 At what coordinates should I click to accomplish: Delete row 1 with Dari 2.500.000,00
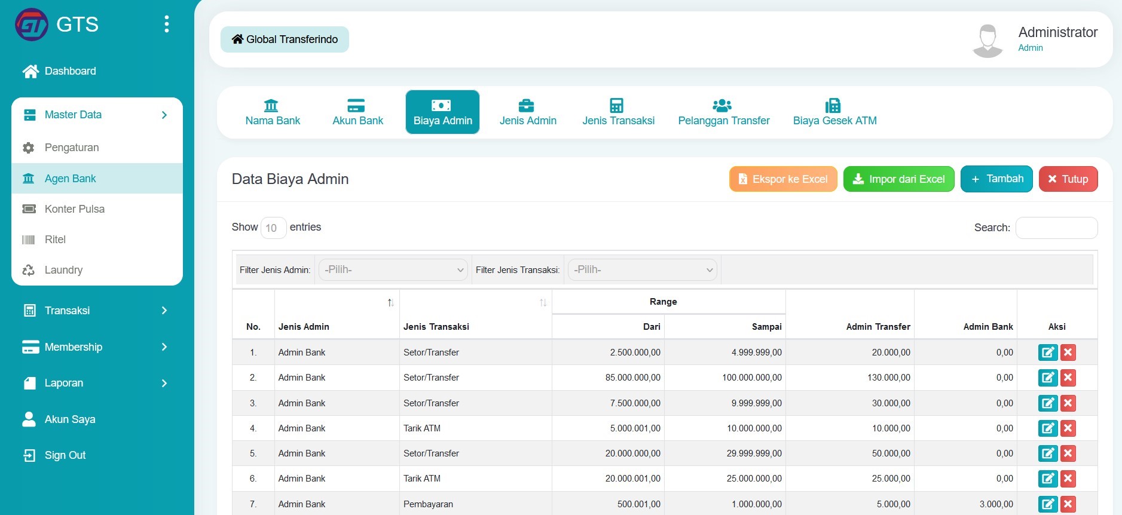[1068, 352]
